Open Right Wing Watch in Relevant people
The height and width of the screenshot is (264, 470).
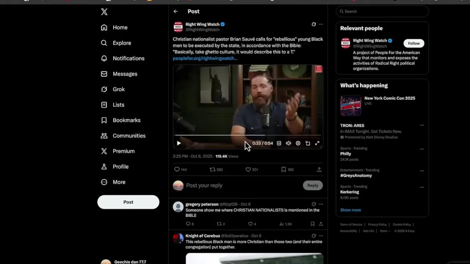point(370,41)
